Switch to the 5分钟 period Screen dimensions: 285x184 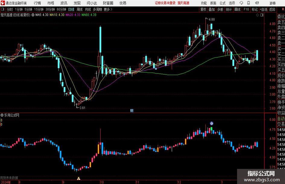(28, 9)
